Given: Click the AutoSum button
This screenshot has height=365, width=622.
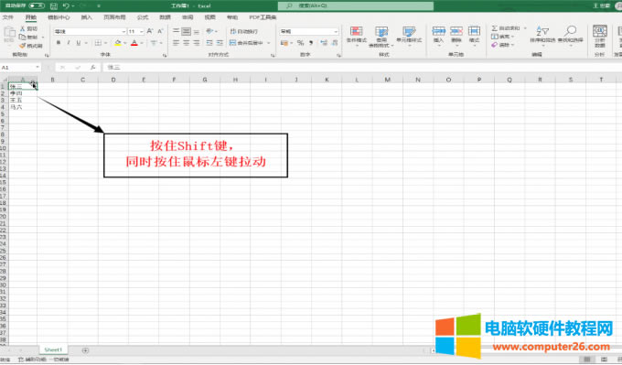Looking at the screenshot, I should 506,28.
